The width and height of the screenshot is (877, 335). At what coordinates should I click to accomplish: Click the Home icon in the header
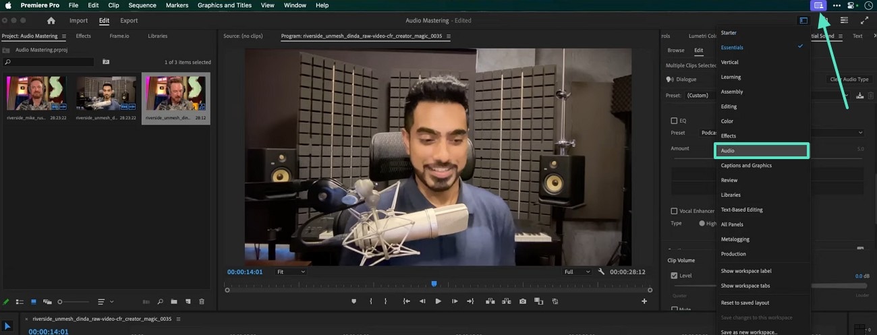click(51, 21)
